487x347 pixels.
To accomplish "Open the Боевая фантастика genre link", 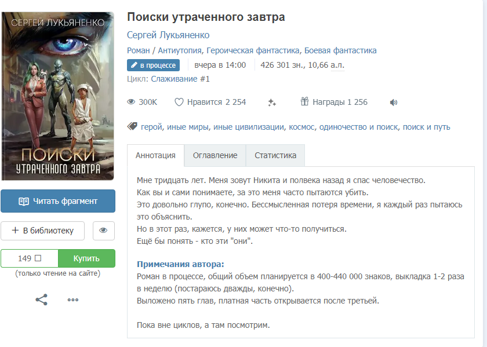I will click(340, 50).
